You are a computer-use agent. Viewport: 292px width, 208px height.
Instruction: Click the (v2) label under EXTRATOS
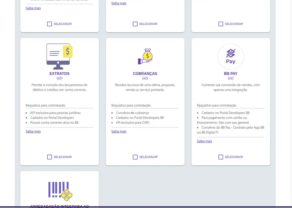(x=59, y=78)
